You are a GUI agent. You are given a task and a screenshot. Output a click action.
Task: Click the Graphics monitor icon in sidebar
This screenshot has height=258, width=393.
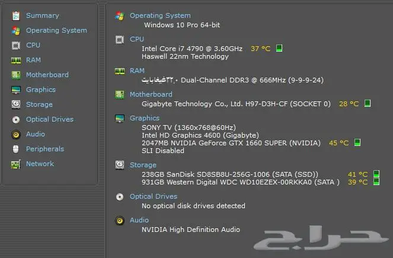click(15, 90)
